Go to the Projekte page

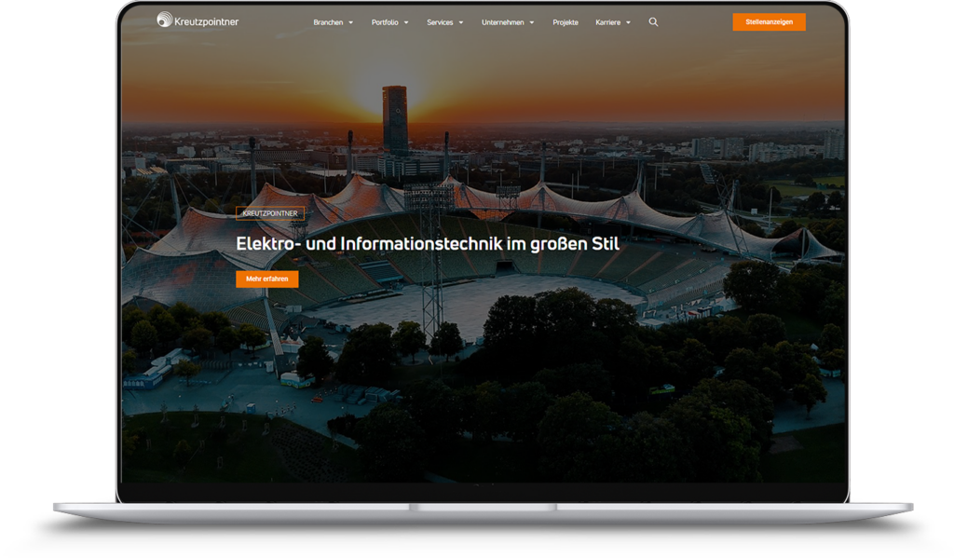pos(566,22)
